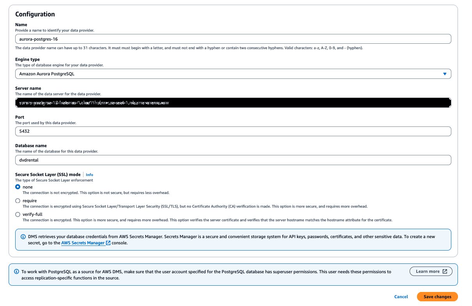Click the Database name field with dvdrental

tap(233, 160)
